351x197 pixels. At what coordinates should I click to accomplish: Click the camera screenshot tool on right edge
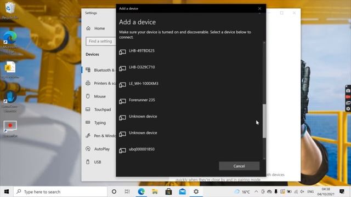point(348,90)
